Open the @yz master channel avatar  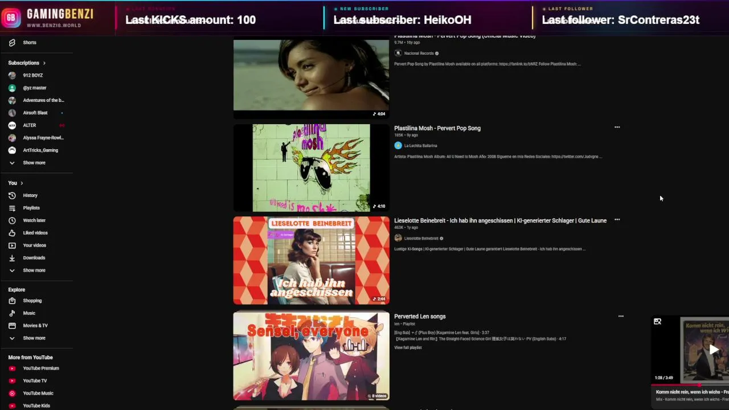point(12,88)
